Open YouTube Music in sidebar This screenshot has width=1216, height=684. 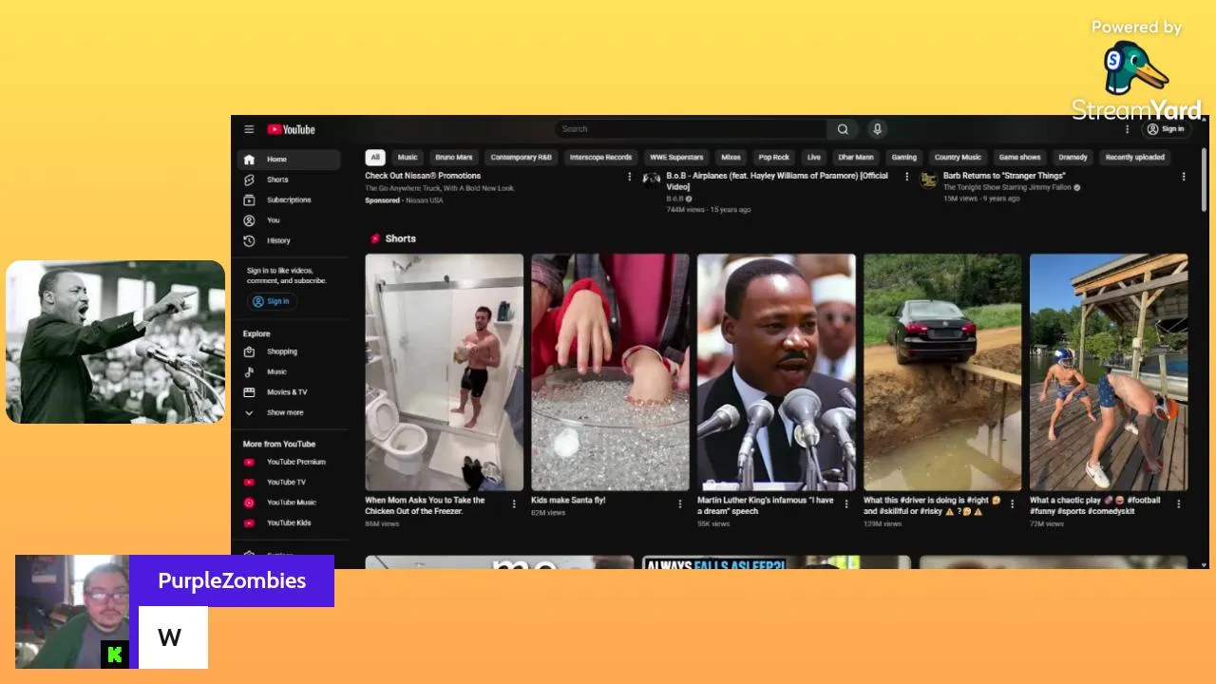[288, 503]
